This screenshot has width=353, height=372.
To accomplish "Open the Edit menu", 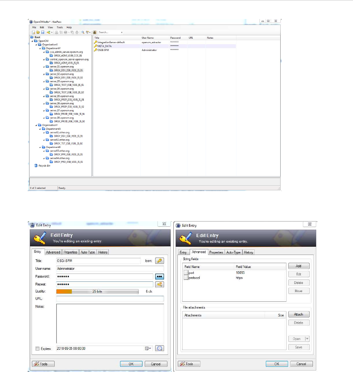I will tap(42, 27).
